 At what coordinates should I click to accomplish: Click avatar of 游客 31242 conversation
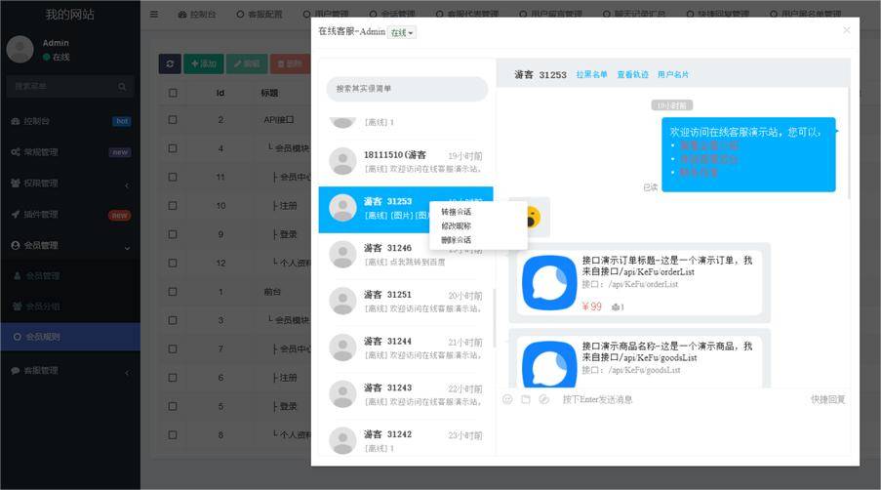click(342, 441)
